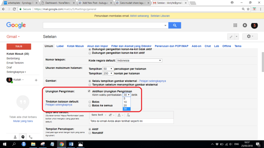Select Dukungan pengeditan kanan-ke-kiri aktif

90,53
